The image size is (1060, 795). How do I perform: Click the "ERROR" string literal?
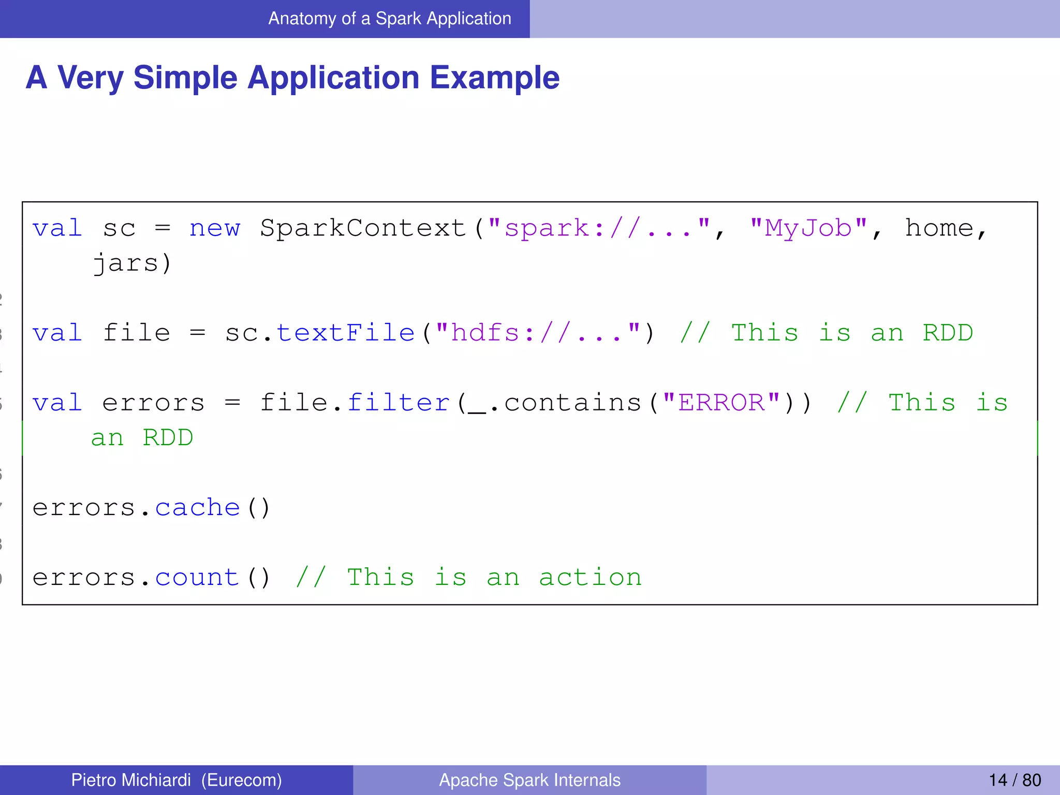coord(722,403)
